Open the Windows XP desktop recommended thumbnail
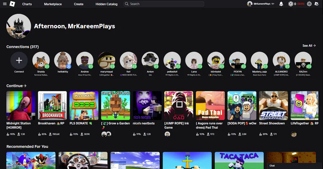323x169 pixels. pos(135,160)
